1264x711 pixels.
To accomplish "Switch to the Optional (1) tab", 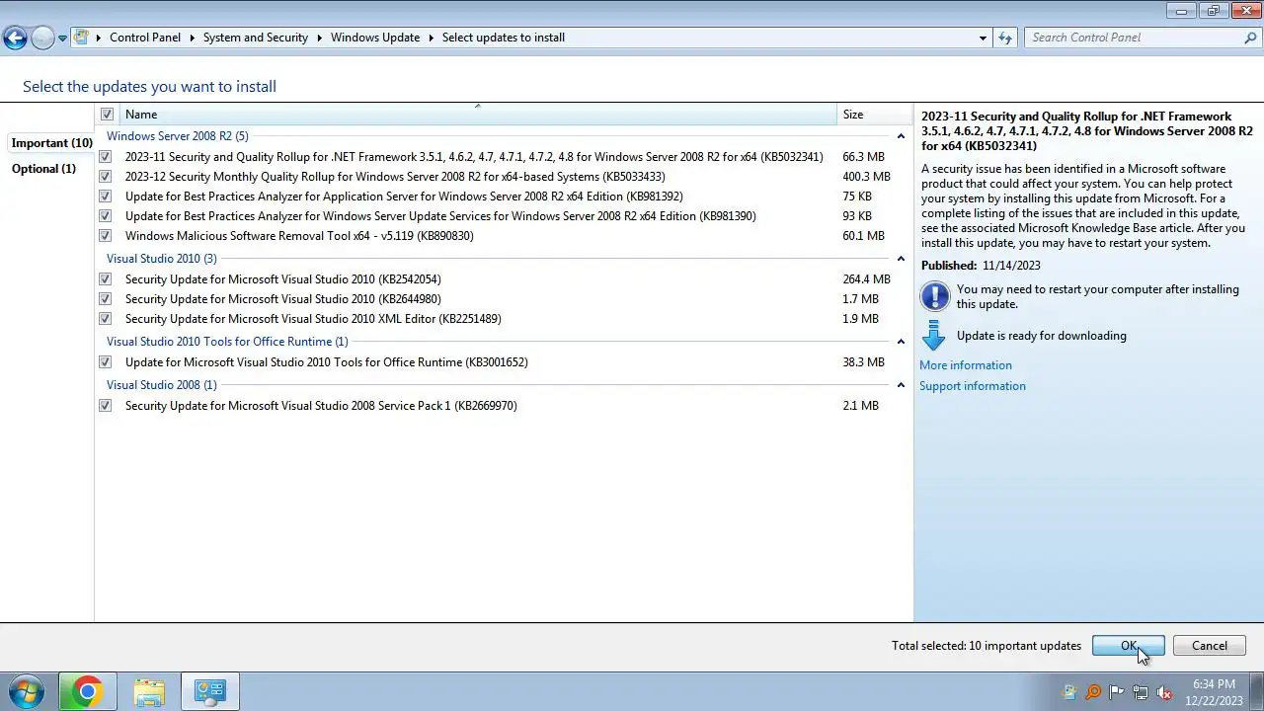I will (x=43, y=169).
